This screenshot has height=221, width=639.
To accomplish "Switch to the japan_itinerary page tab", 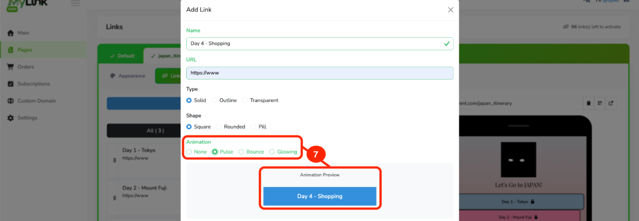I will coord(163,56).
